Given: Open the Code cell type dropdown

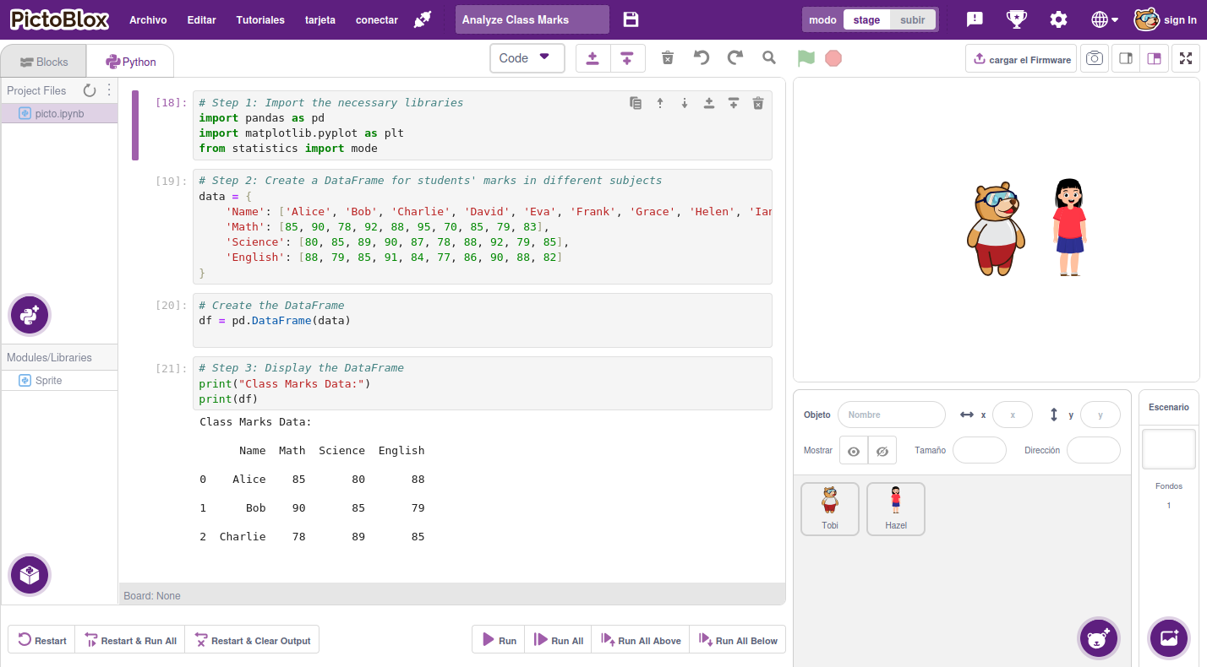Looking at the screenshot, I should tap(527, 58).
